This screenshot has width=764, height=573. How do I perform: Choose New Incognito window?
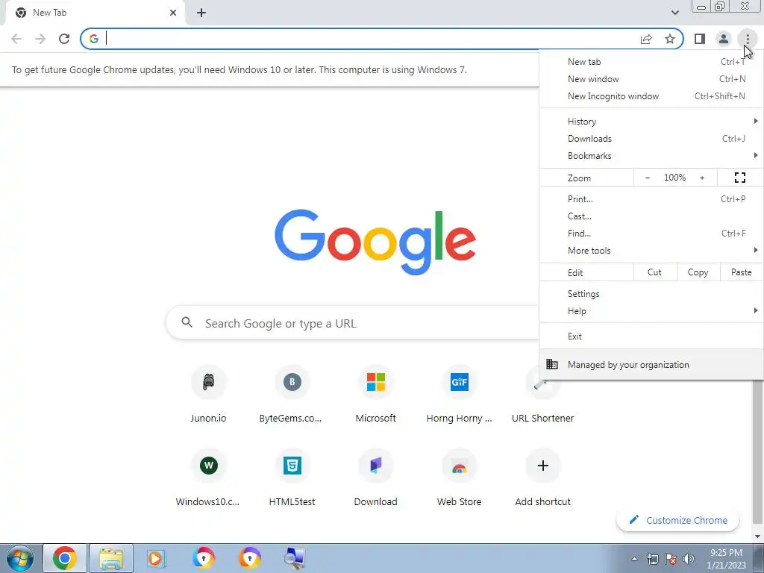[x=651, y=96]
